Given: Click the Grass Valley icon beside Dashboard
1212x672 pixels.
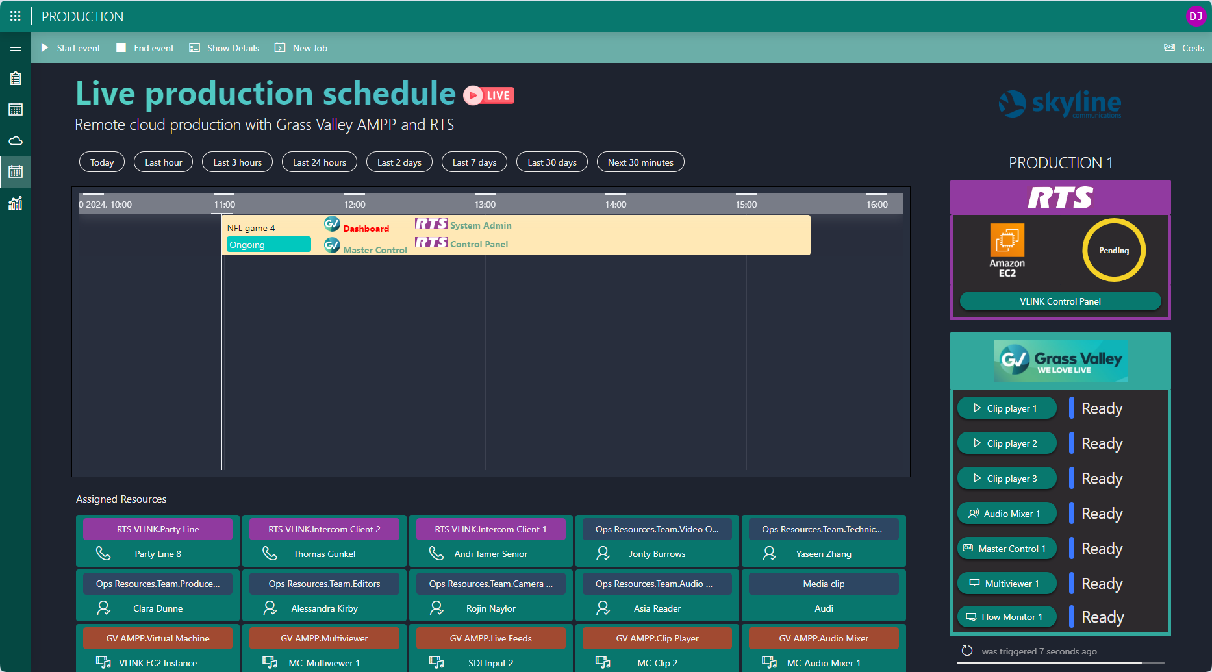Looking at the screenshot, I should point(332,225).
